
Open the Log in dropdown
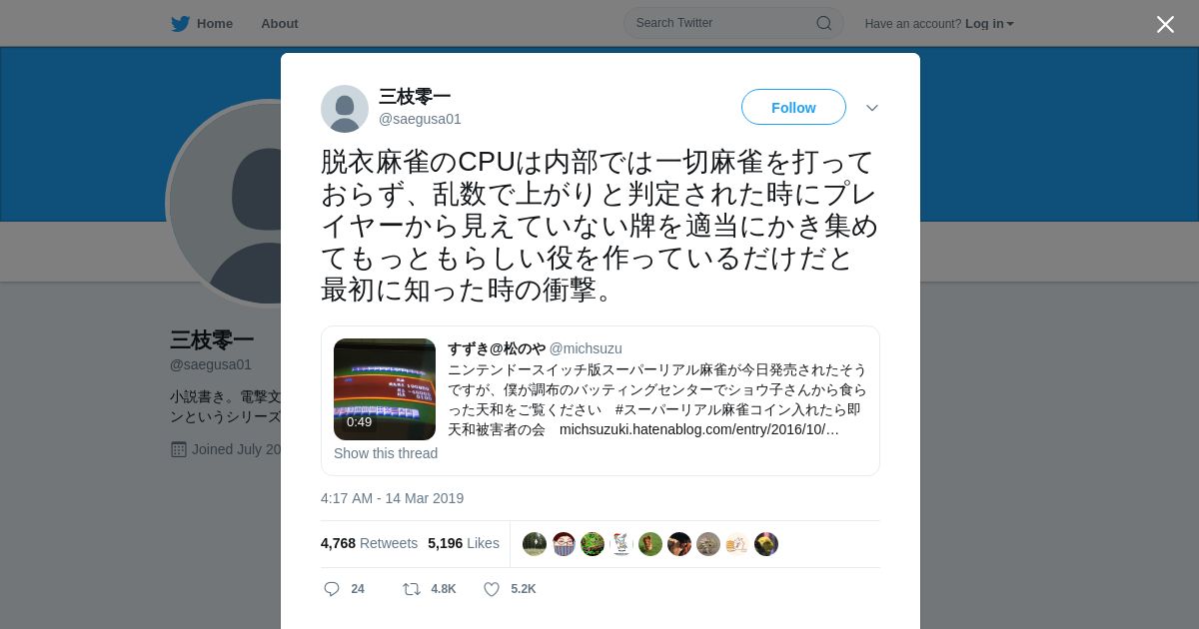point(989,24)
